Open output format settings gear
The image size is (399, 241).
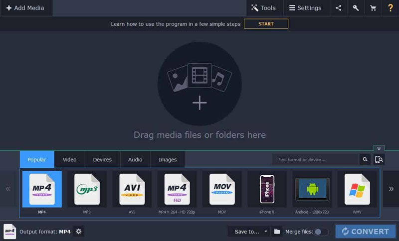pos(79,232)
